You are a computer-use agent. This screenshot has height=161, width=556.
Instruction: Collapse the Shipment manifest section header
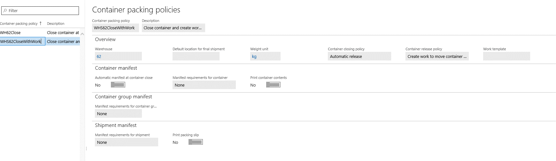[x=116, y=125]
